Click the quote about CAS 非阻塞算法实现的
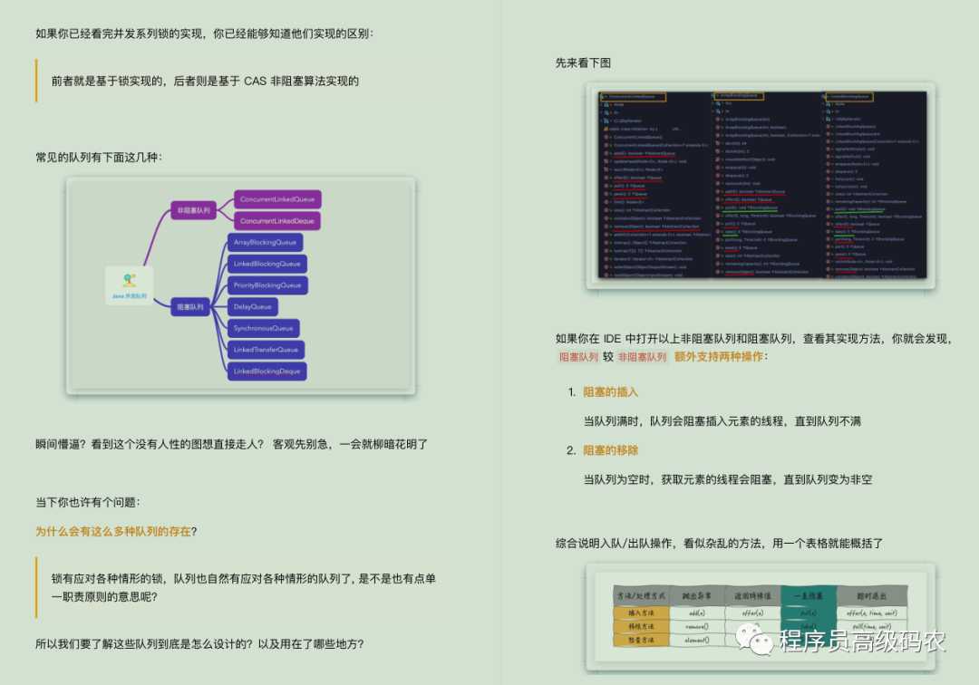The image size is (979, 685). pyautogui.click(x=205, y=82)
